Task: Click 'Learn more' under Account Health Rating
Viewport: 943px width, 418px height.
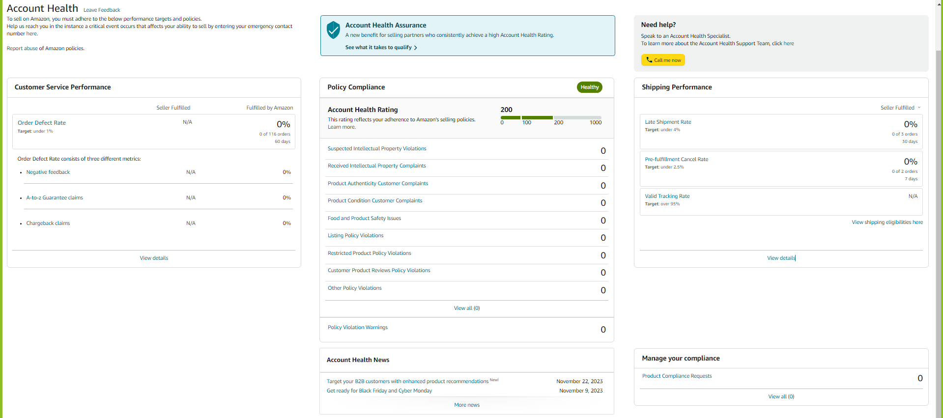Action: 342,127
